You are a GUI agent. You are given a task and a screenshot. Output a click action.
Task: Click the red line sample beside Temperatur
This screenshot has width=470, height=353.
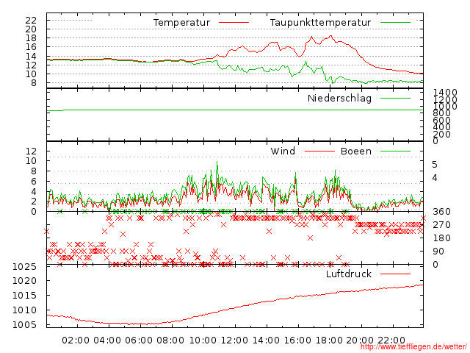234,23
